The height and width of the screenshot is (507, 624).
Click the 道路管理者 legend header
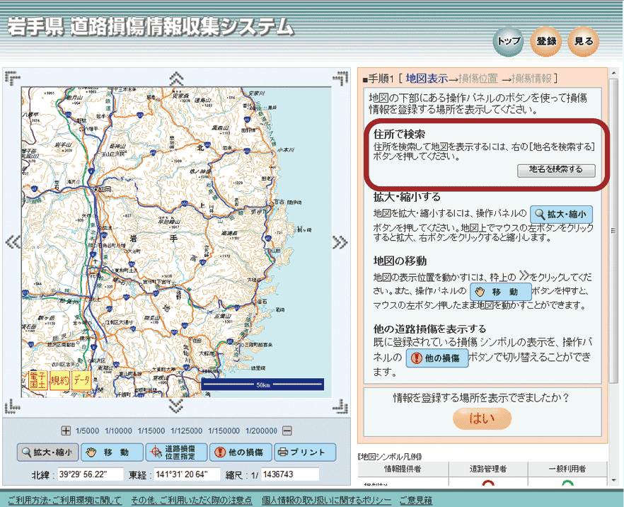488,469
